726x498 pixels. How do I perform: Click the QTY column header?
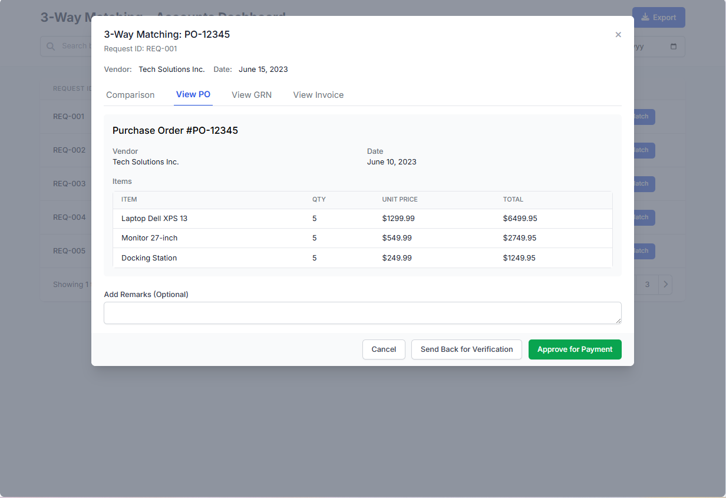coord(319,200)
